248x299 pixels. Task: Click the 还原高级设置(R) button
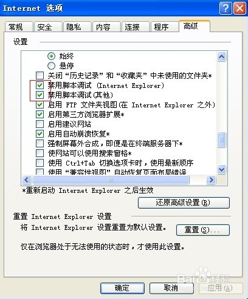click(x=184, y=203)
